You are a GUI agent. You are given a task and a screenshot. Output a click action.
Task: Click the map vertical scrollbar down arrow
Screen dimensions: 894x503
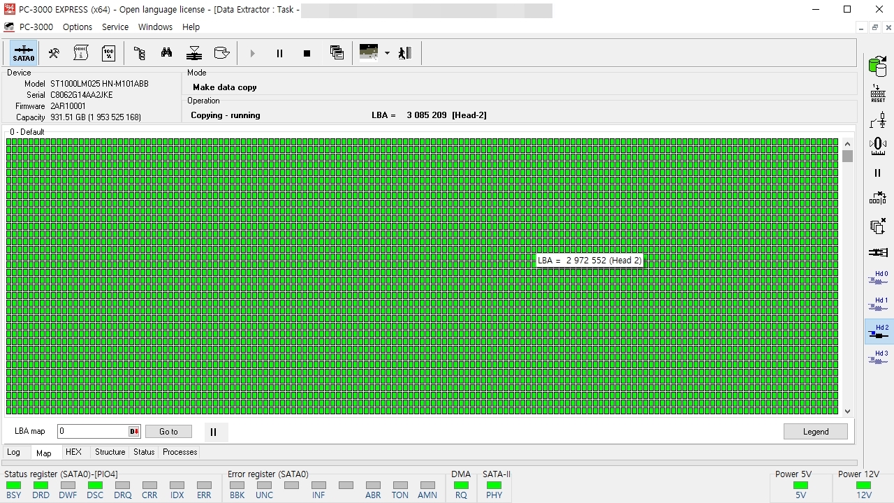pos(847,411)
